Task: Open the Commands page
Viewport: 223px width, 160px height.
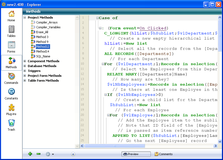Action: click(11, 78)
